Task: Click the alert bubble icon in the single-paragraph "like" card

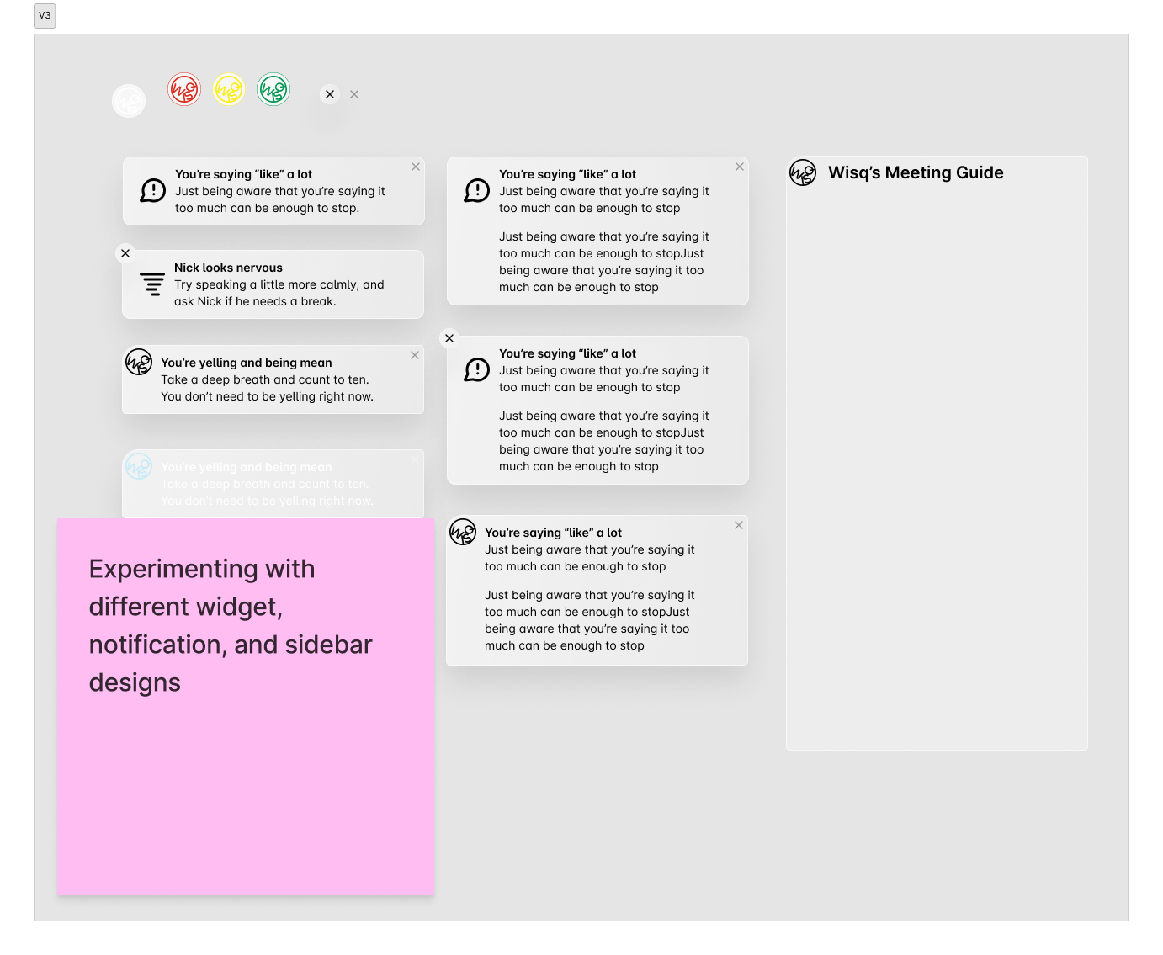Action: (x=152, y=191)
